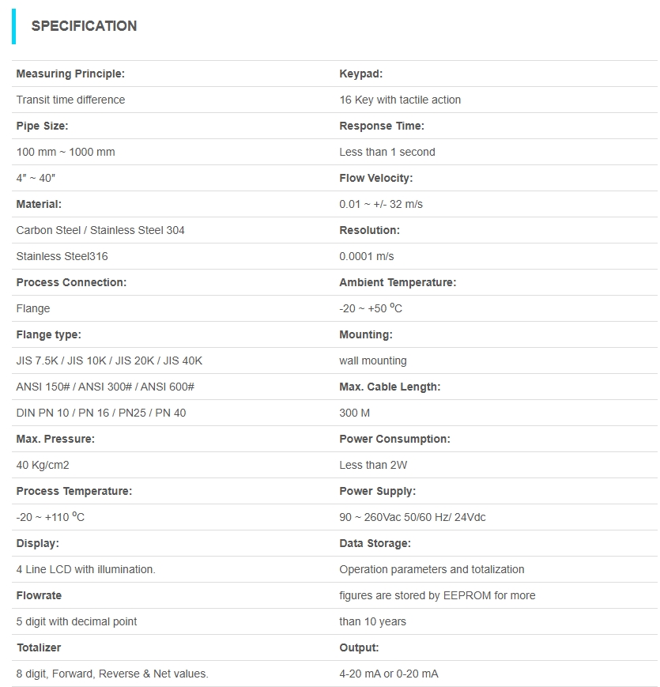Click the Flow Velocity label

[x=375, y=178]
